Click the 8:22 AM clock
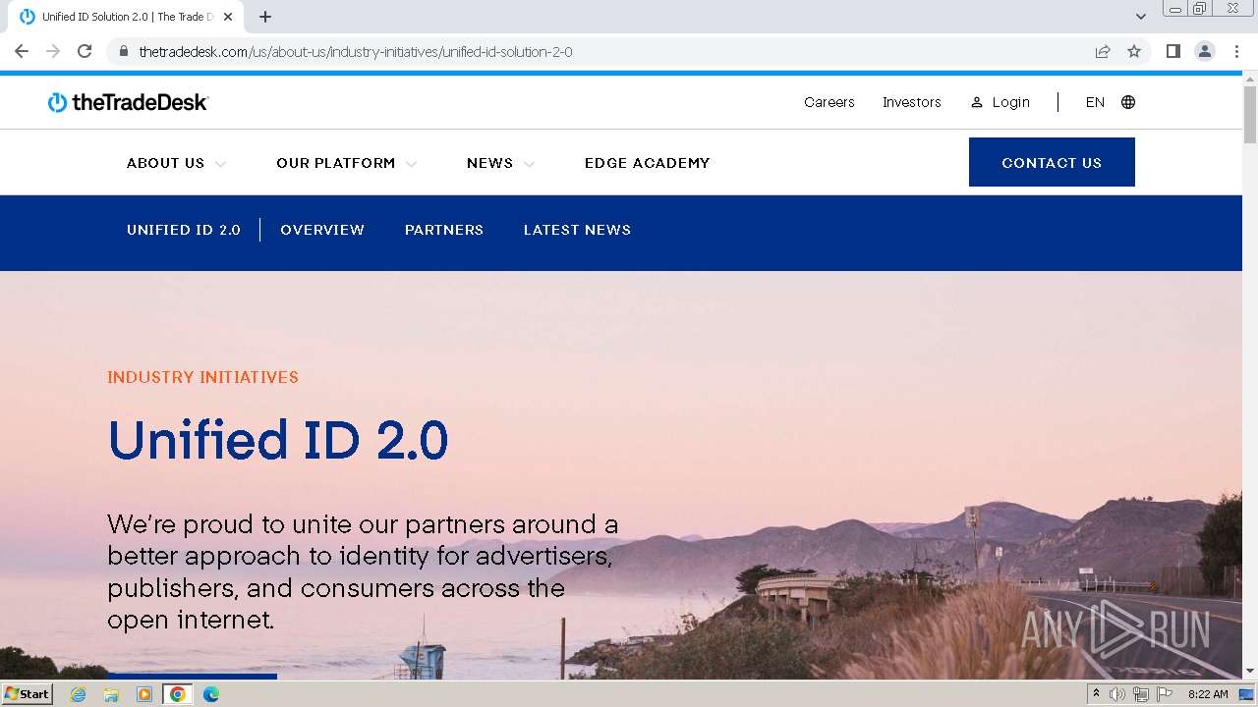Image resolution: width=1258 pixels, height=707 pixels. [x=1208, y=694]
